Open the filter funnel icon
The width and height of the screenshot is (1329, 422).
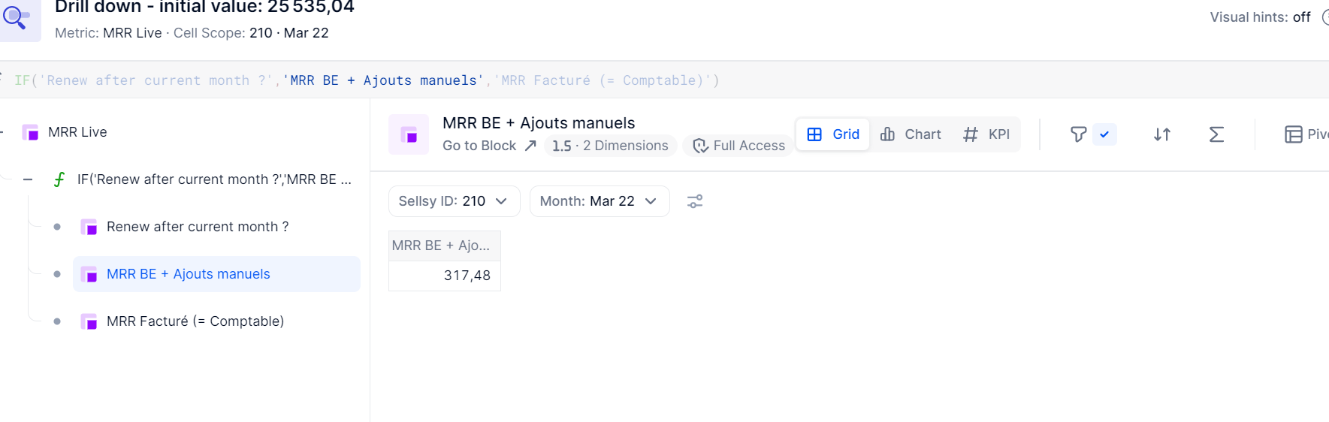pos(1078,134)
